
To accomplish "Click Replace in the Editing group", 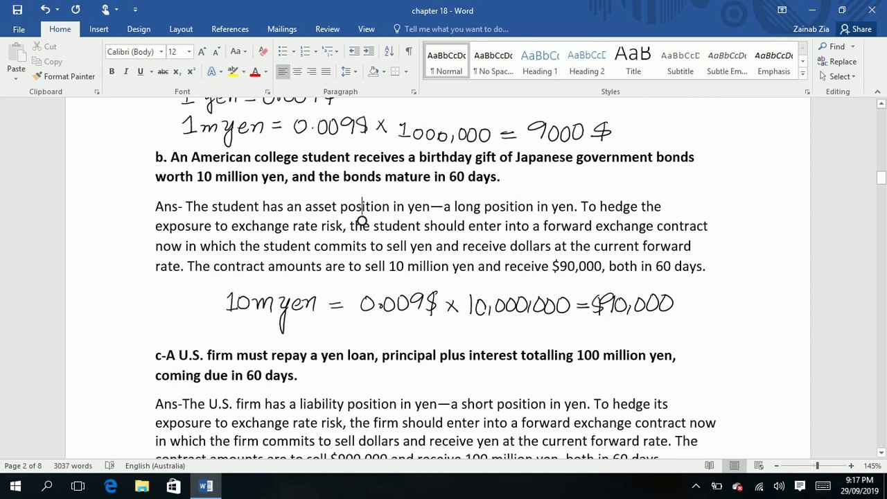I will point(837,62).
